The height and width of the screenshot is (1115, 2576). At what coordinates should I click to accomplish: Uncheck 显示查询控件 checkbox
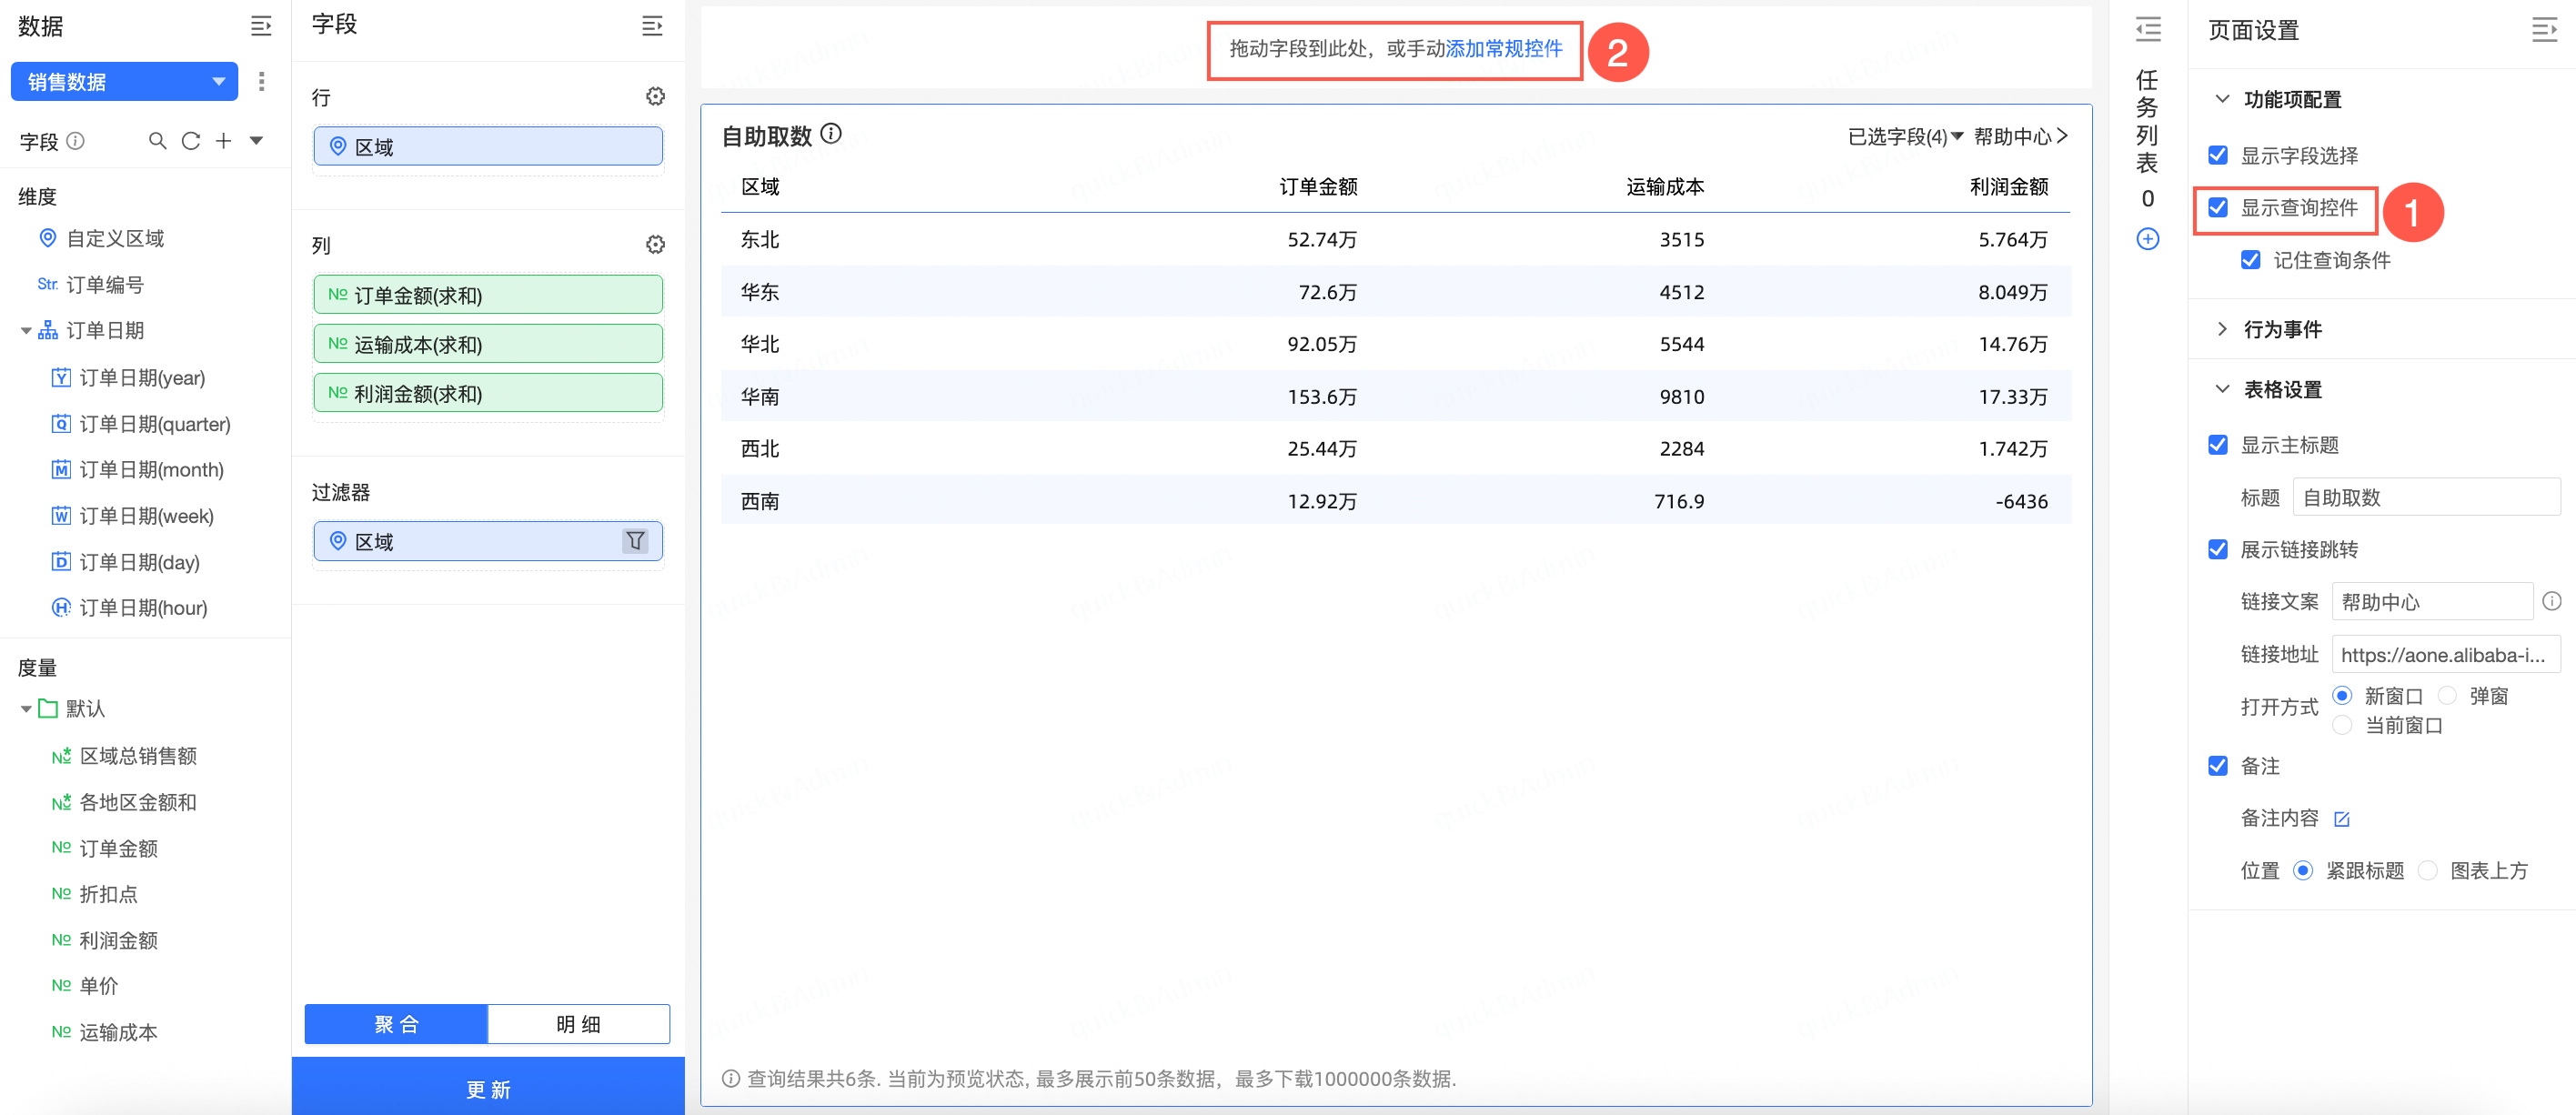pyautogui.click(x=2218, y=207)
